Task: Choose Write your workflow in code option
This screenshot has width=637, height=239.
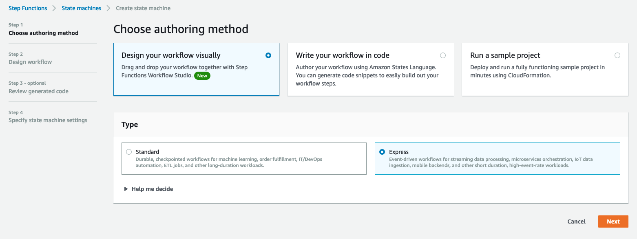Action: coord(443,55)
